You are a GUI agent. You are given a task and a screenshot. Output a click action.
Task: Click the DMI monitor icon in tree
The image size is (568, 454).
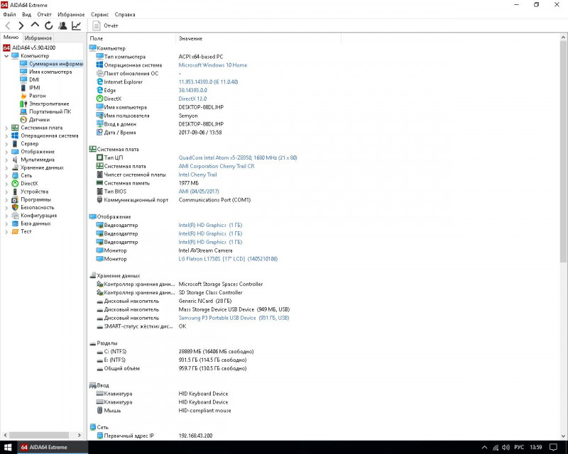click(23, 79)
